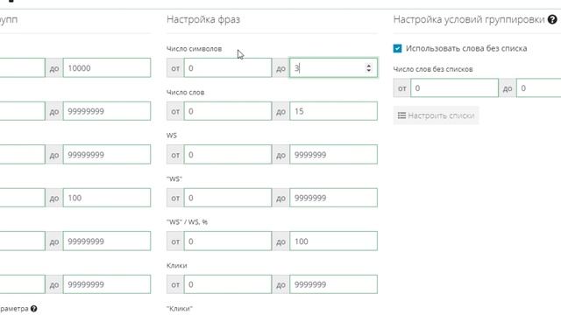Viewport: 561px width, 315px height.
Task: Select the WS 'от' input field
Action: click(x=228, y=155)
